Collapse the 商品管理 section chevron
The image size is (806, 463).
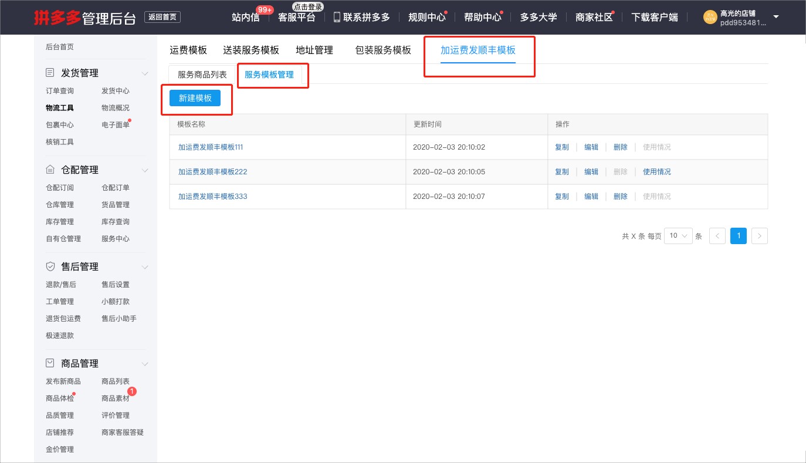145,364
